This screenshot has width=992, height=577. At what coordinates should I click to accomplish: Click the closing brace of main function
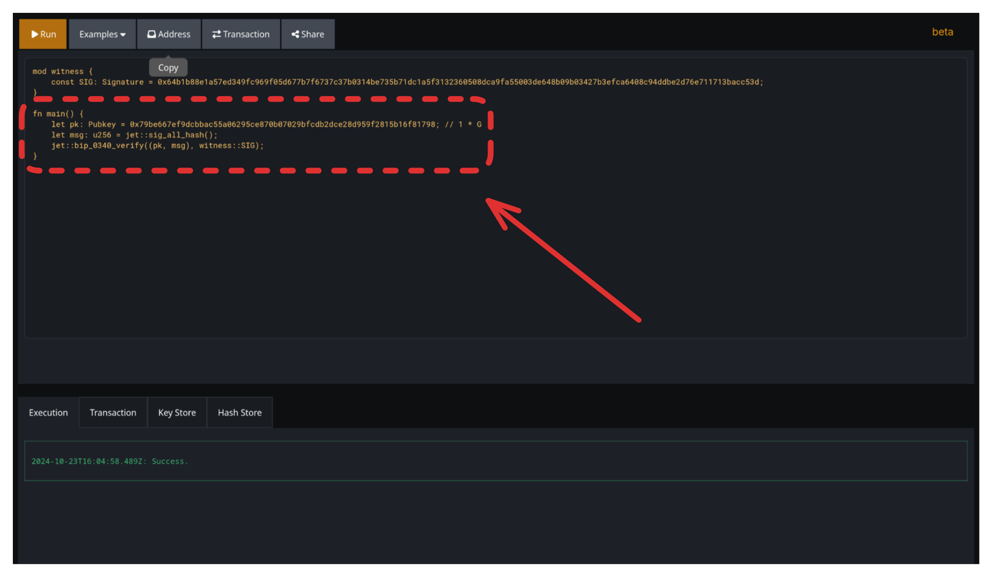point(35,156)
